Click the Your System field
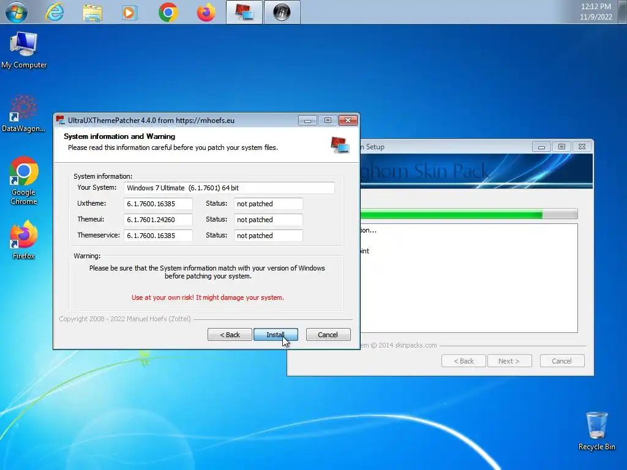This screenshot has width=627, height=470. pos(229,188)
